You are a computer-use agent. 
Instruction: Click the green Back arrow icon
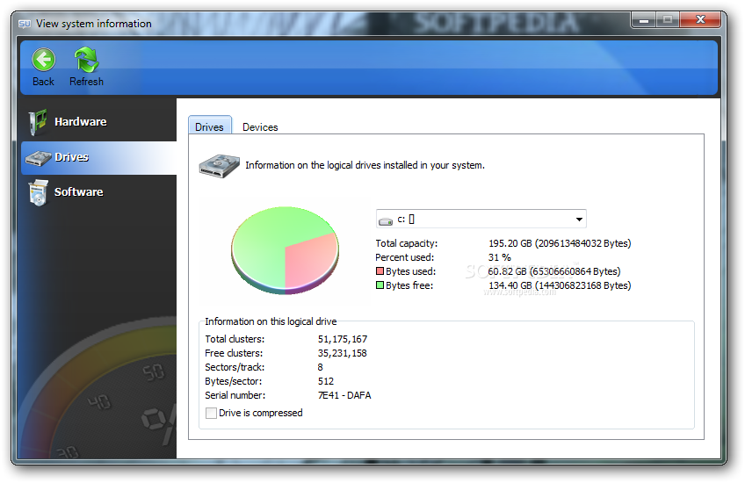coord(44,60)
